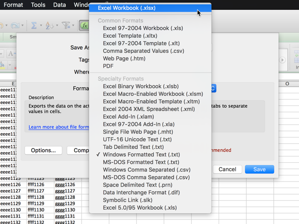
Task: Select Web Page (.htm) format
Action: (150, 58)
